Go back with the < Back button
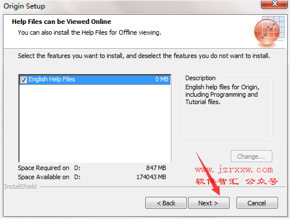This screenshot has height=219, width=290. tap(166, 203)
